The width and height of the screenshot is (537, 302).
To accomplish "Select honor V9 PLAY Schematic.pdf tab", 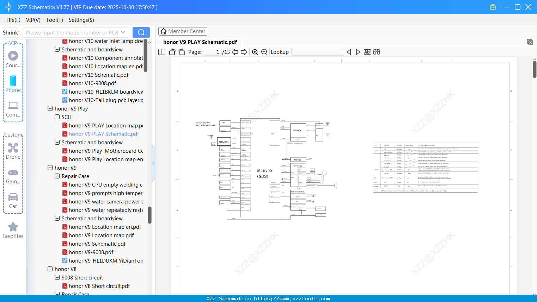I will [200, 42].
